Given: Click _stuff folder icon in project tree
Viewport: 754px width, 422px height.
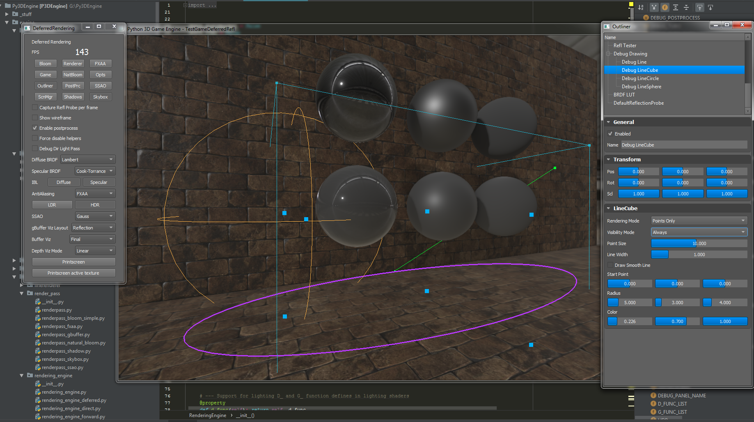Looking at the screenshot, I should tap(15, 14).
